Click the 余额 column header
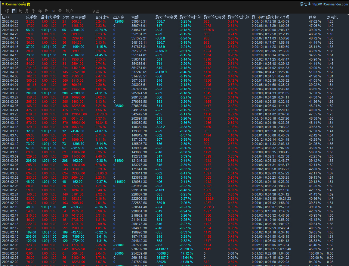Image resolution: width=349 pixels, height=266 pixels. tap(135, 17)
